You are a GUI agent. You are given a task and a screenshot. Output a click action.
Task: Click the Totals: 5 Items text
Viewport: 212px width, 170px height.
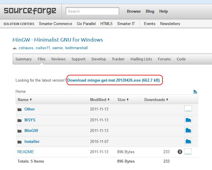31,161
